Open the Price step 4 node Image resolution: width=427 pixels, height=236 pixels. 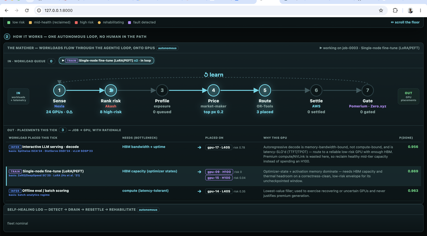[214, 90]
